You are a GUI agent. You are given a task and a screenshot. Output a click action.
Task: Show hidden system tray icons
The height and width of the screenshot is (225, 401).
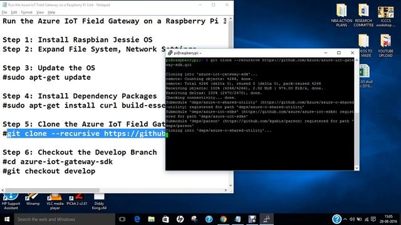point(345,219)
